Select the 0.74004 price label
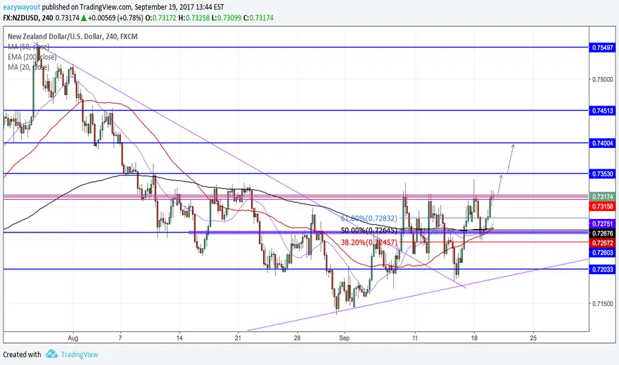619x365 pixels. 602,143
